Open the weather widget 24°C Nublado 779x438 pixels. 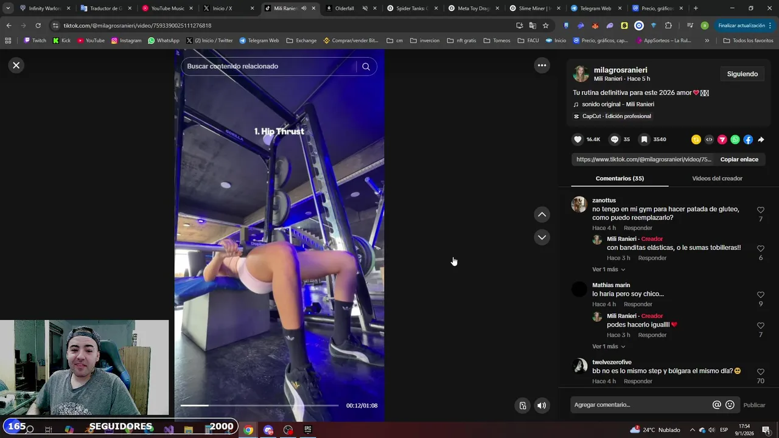pyautogui.click(x=655, y=430)
